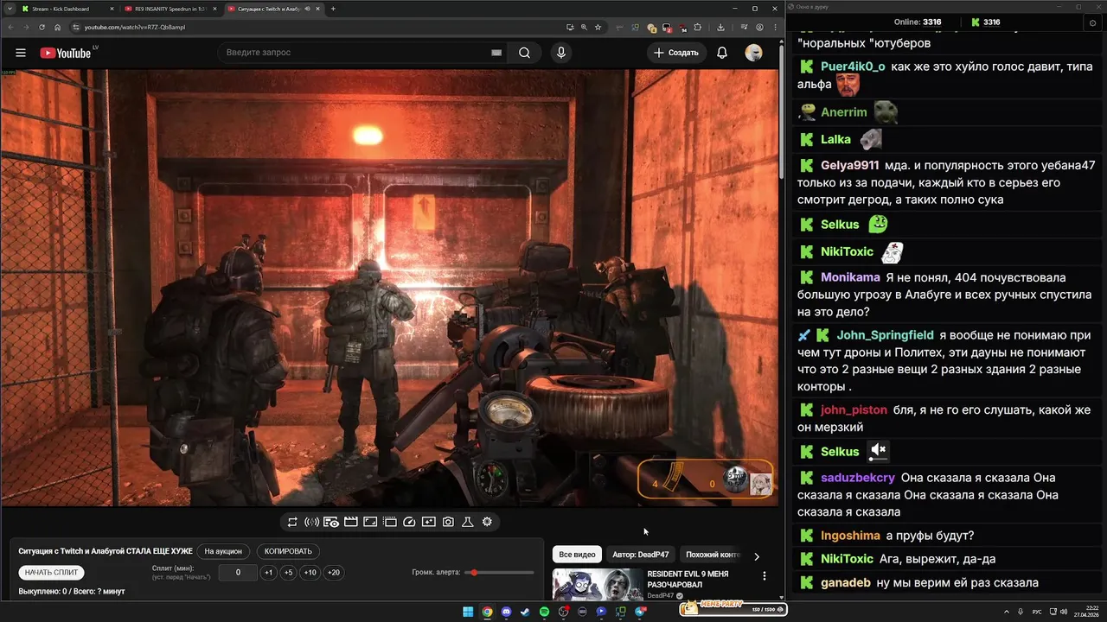Open chat user Puer4ik0_o's name
This screenshot has height=622, width=1107.
tap(853, 66)
